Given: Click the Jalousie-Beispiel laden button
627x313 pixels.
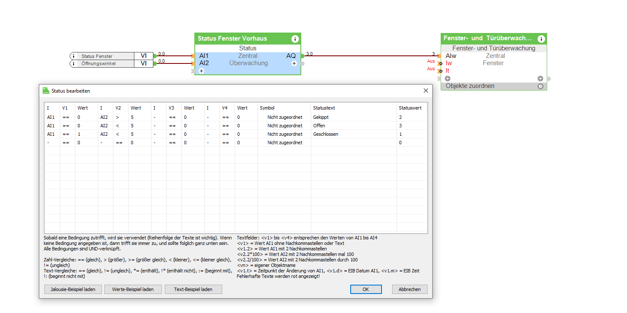Looking at the screenshot, I should coord(73,289).
